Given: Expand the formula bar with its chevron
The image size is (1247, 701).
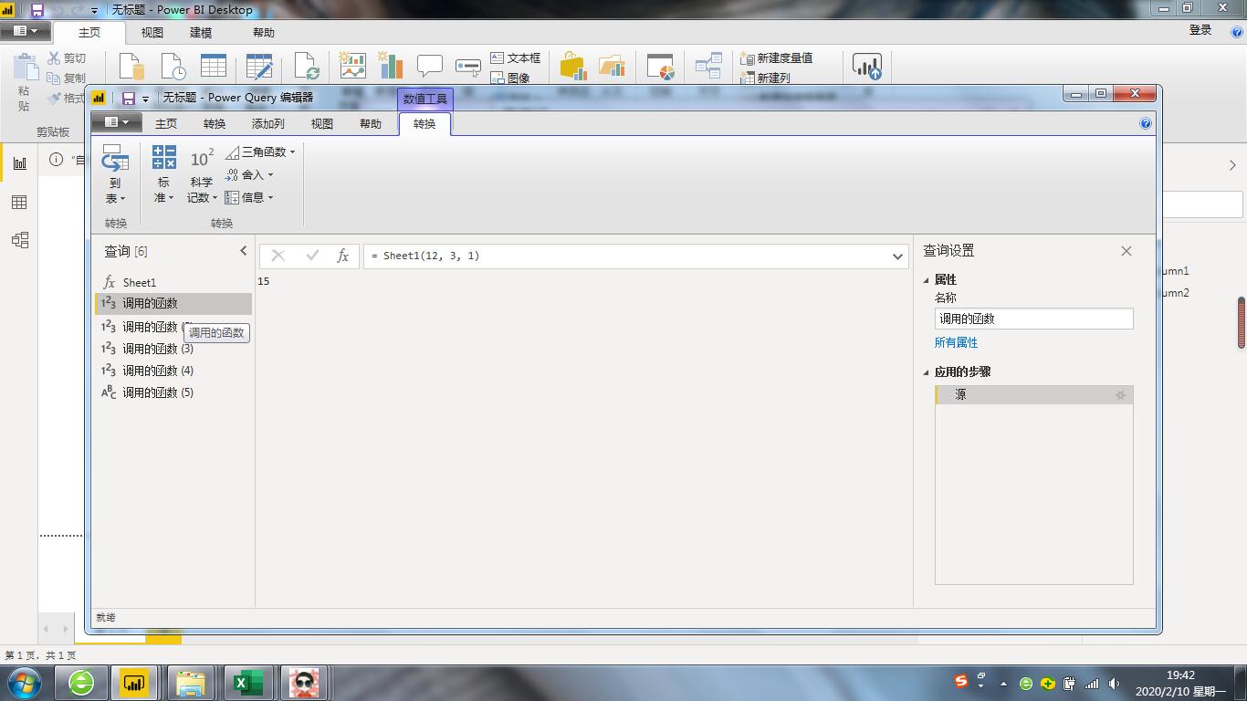Looking at the screenshot, I should (897, 256).
